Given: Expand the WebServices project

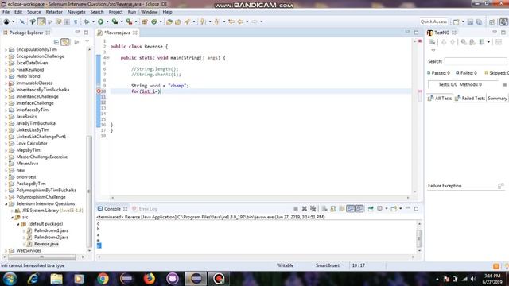Looking at the screenshot, I should click(x=6, y=251).
